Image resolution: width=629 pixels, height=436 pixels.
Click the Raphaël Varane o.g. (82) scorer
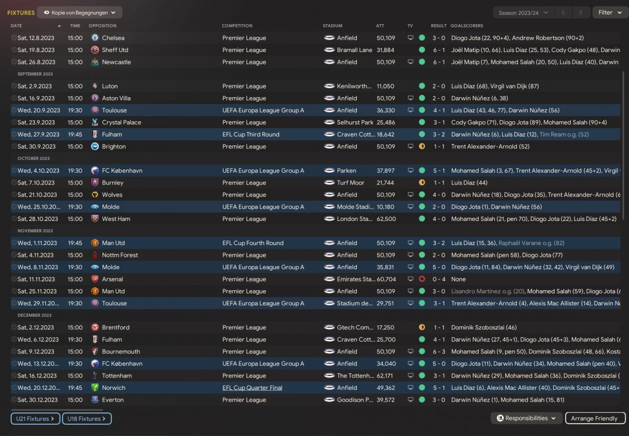[x=531, y=243]
